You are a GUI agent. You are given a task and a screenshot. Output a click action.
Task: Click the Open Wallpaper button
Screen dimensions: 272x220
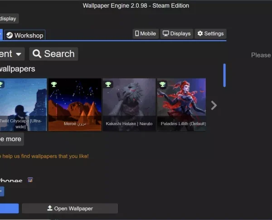70,208
